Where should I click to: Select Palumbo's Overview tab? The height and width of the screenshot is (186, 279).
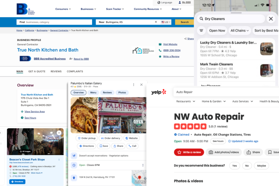(x=78, y=93)
